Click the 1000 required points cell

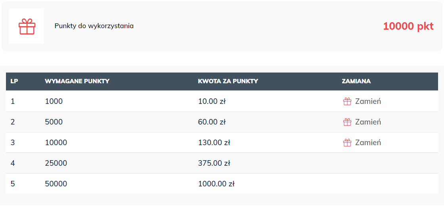[54, 101]
